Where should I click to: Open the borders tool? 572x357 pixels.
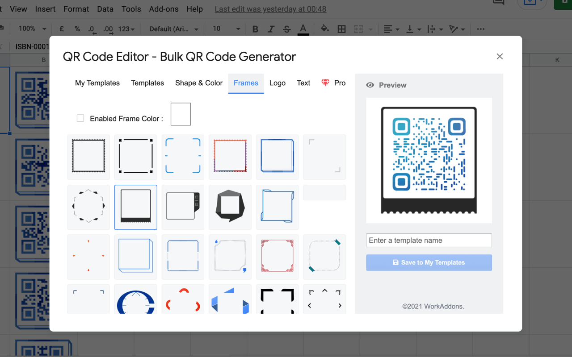341,29
